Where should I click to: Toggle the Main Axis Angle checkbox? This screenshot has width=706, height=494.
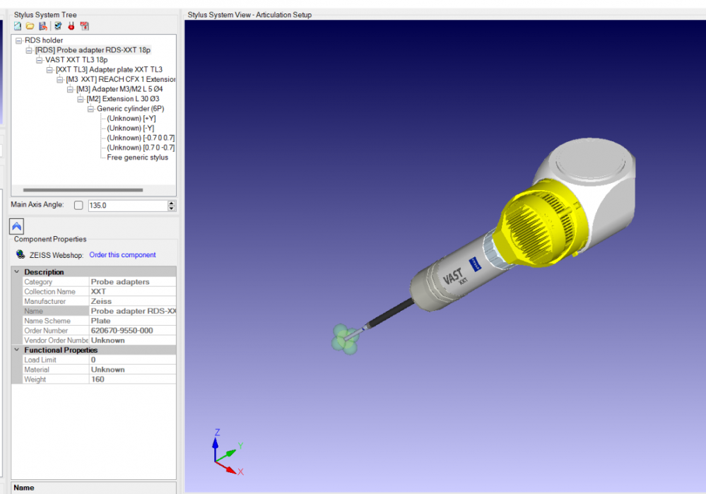pos(78,205)
